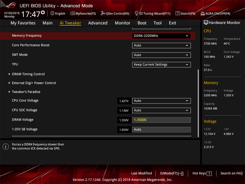Click the CPU temperature 46°C value
The width and height of the screenshot is (245, 184).
(227, 44)
